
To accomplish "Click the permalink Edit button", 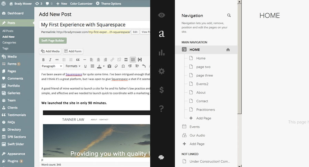I will coord(135,32).
